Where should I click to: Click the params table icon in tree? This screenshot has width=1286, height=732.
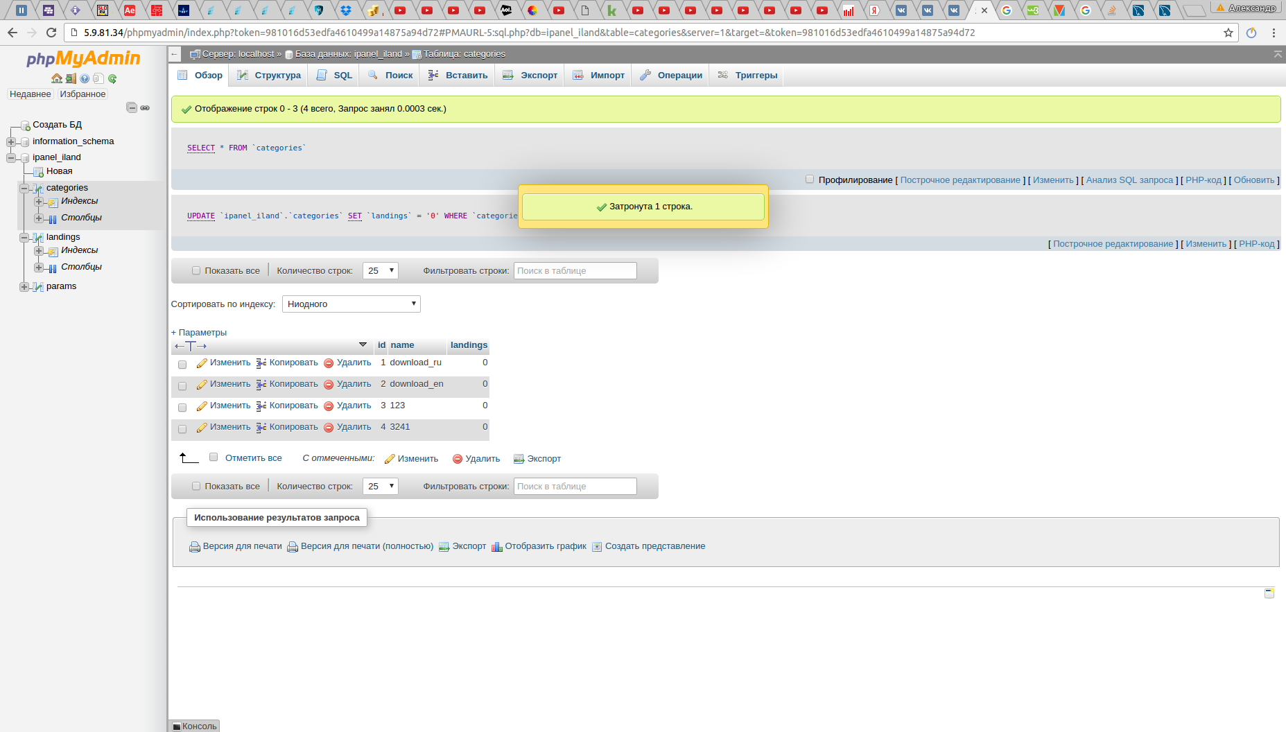[x=39, y=287]
